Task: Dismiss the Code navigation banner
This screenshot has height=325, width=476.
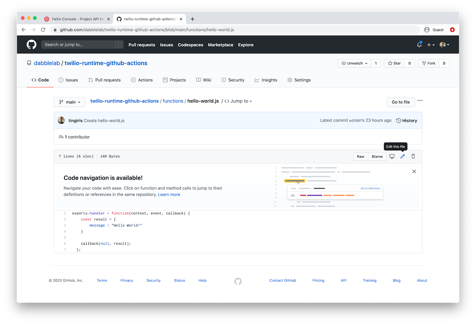Action: click(x=414, y=171)
